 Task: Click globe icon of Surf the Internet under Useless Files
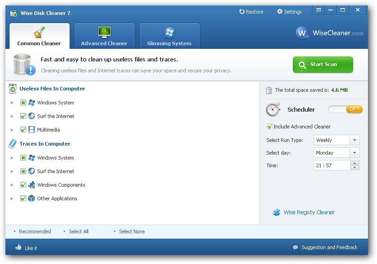[x=32, y=116]
